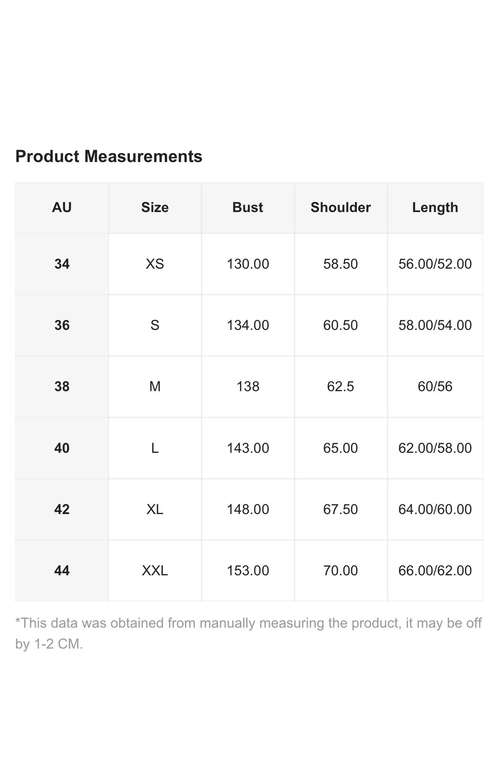
Task: Select the Shoulder column header
Action: pos(341,208)
